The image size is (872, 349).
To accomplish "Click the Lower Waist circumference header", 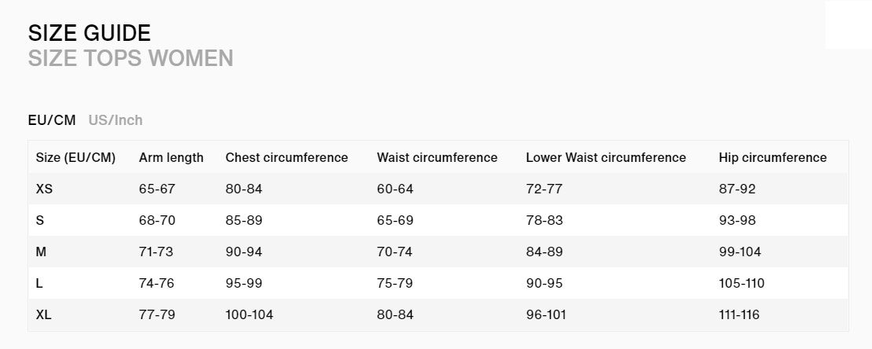I will tap(606, 157).
